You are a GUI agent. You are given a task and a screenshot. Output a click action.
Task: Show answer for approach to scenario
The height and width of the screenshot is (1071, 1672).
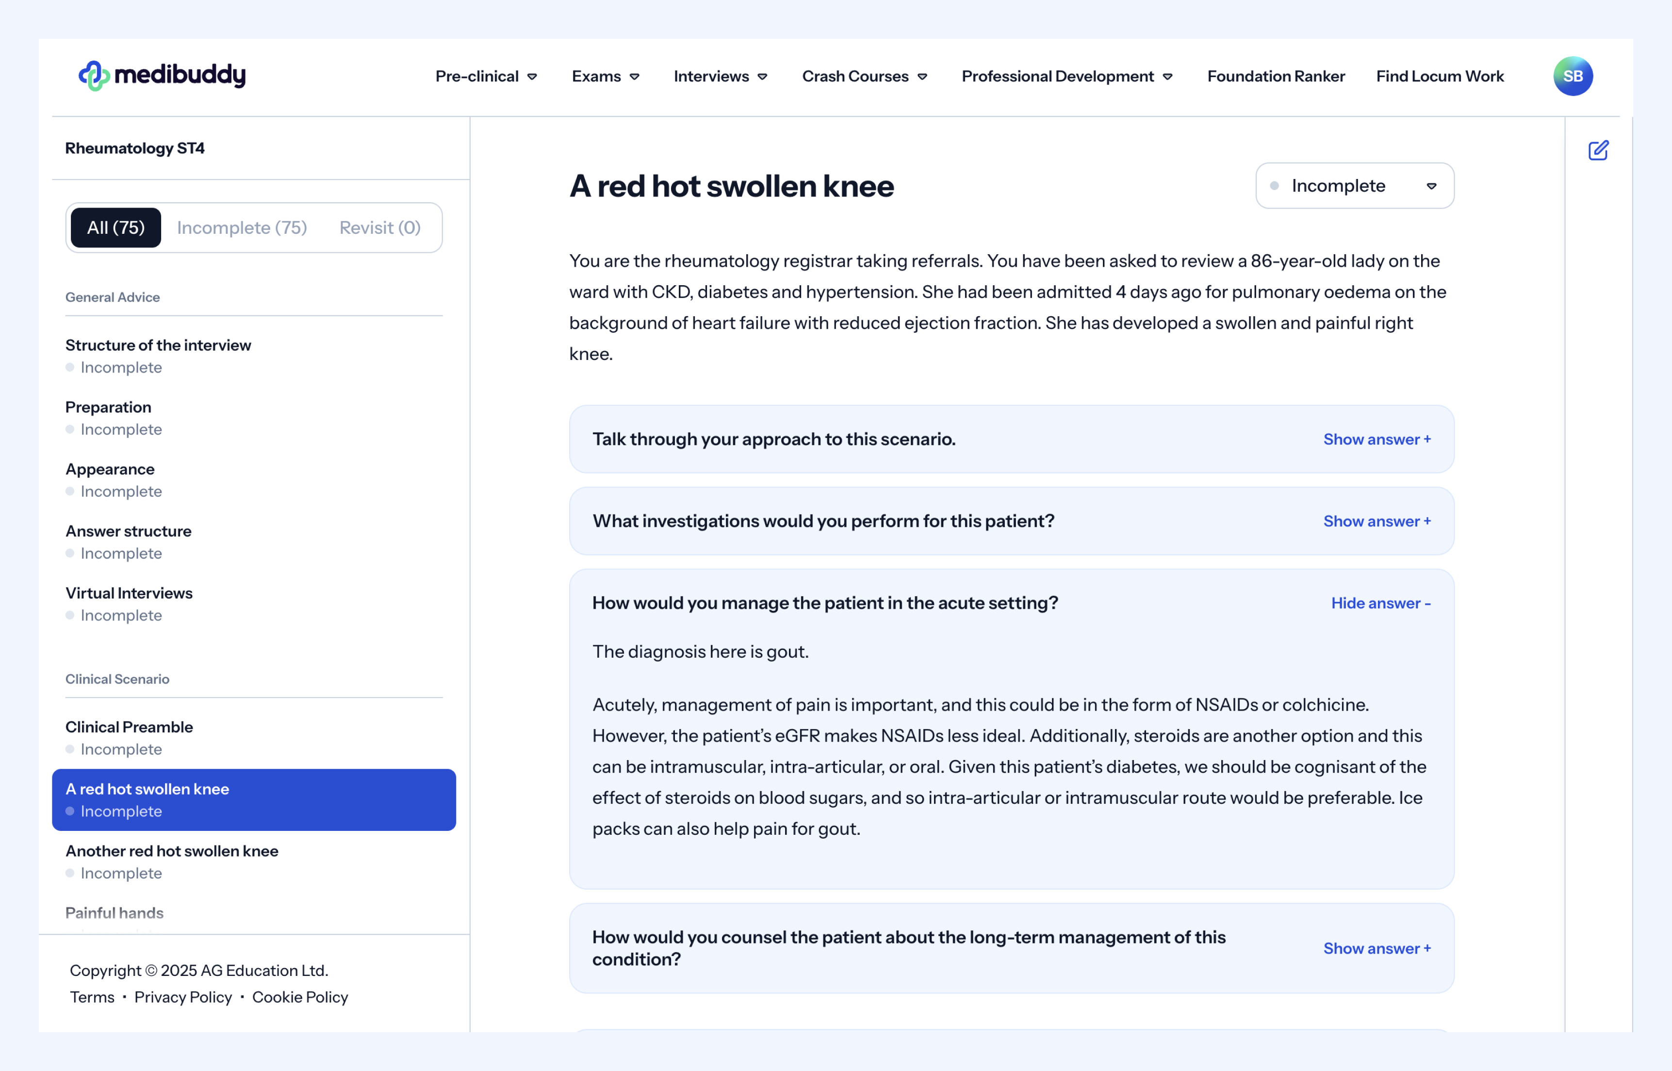point(1377,439)
